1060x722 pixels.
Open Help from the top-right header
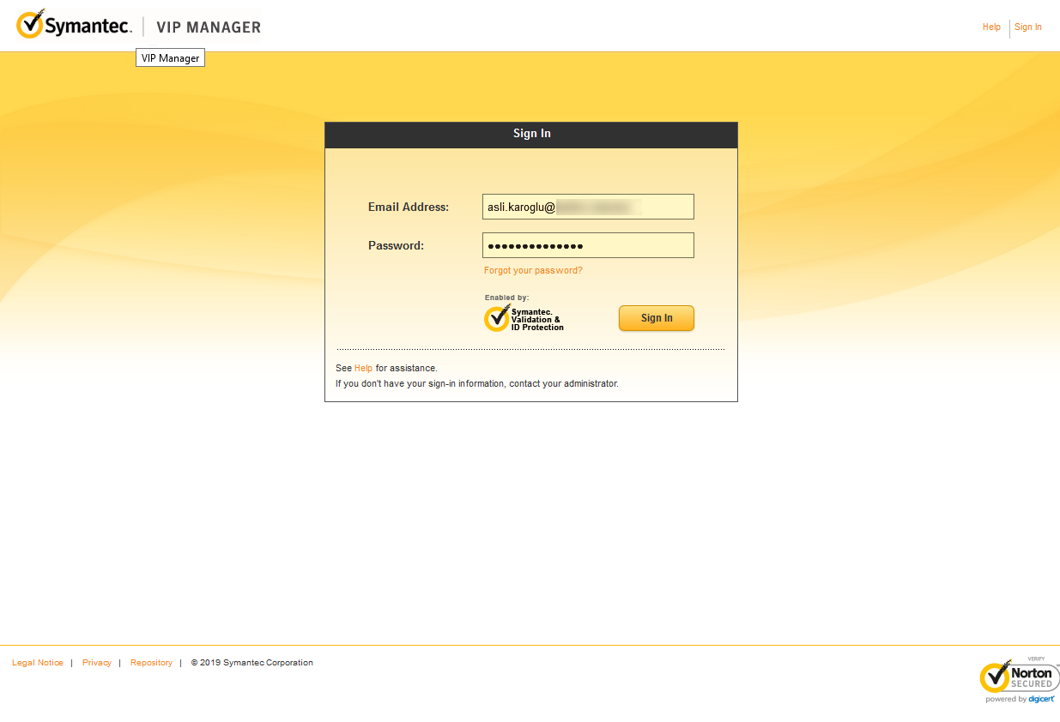point(991,27)
